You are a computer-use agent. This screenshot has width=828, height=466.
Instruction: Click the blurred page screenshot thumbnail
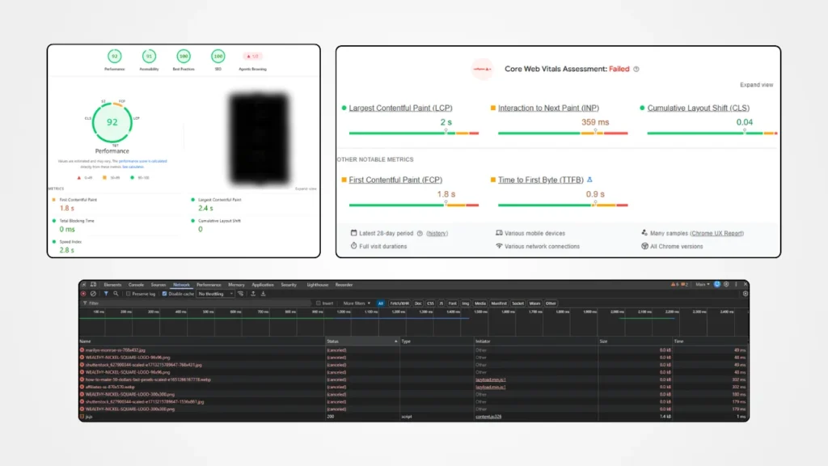pyautogui.click(x=260, y=139)
